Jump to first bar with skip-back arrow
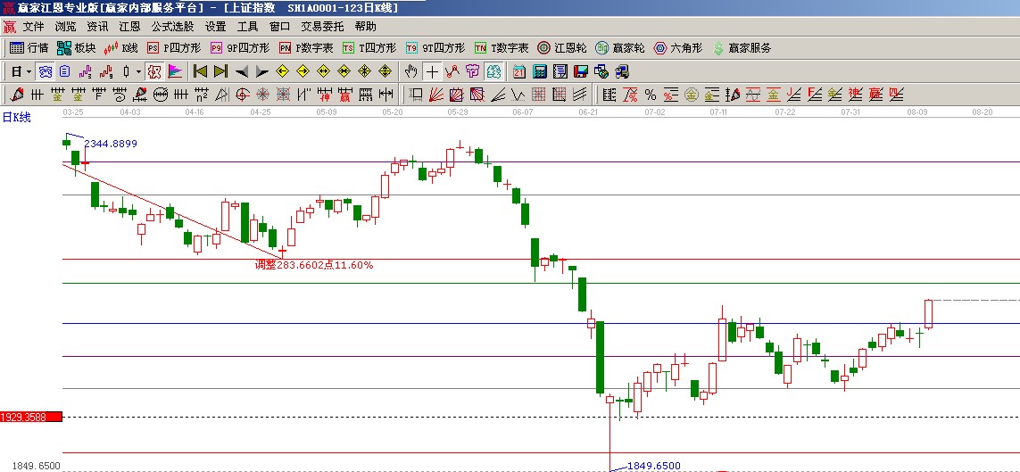Screen dimensions: 1020x472 tap(200, 71)
